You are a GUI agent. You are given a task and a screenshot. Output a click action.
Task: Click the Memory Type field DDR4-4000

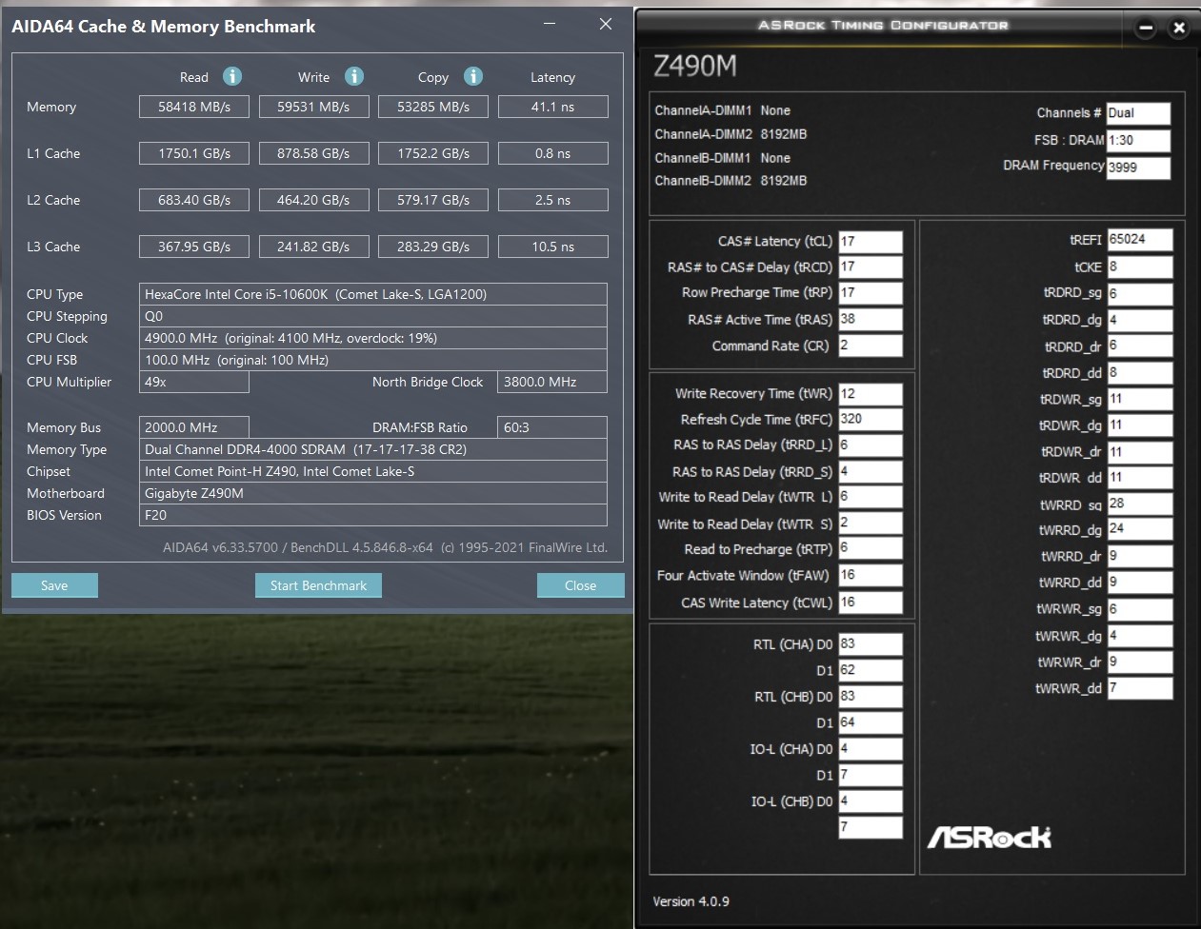point(373,449)
